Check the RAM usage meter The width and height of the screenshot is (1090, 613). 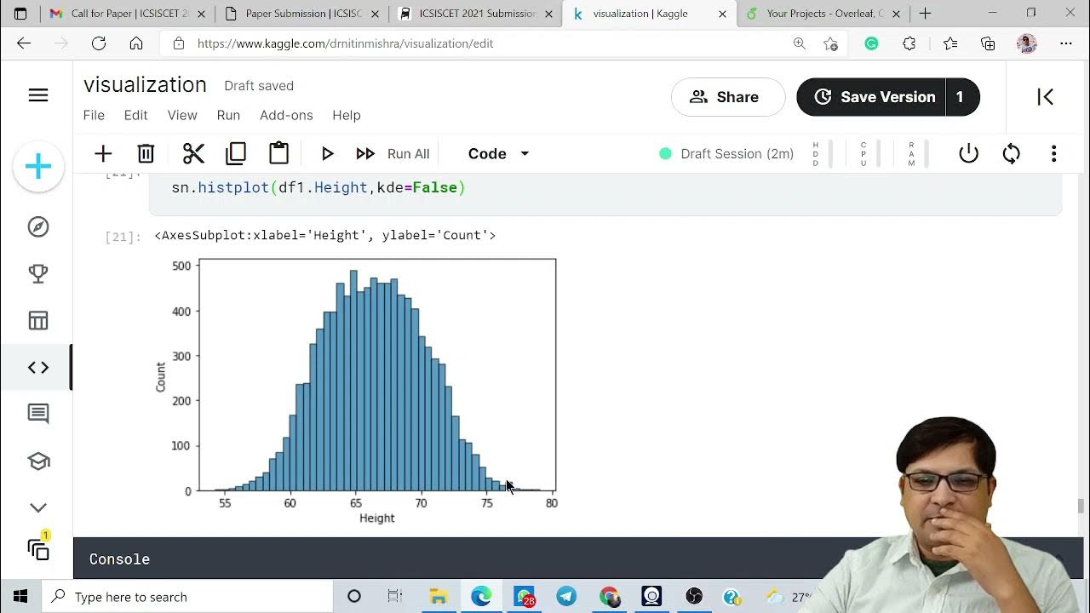[x=917, y=154]
